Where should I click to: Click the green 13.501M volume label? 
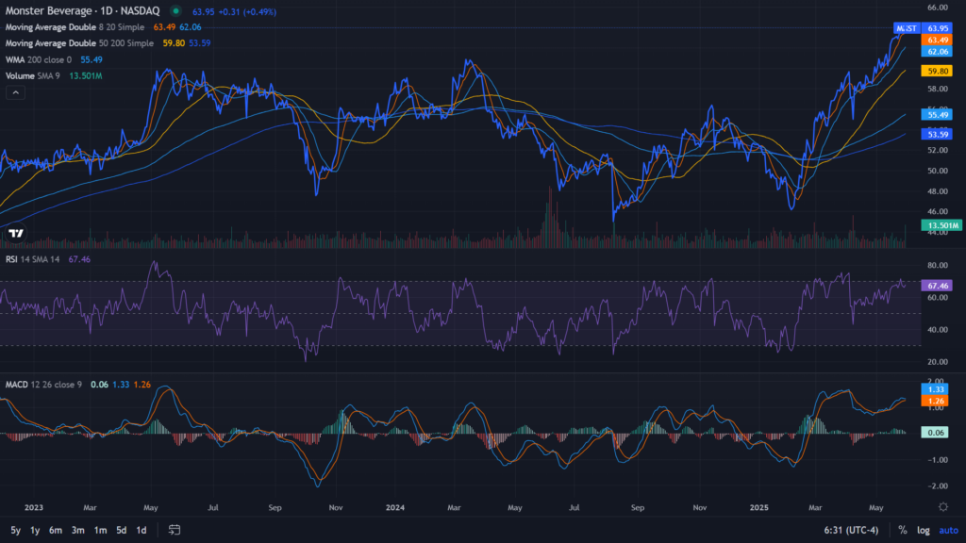click(941, 225)
